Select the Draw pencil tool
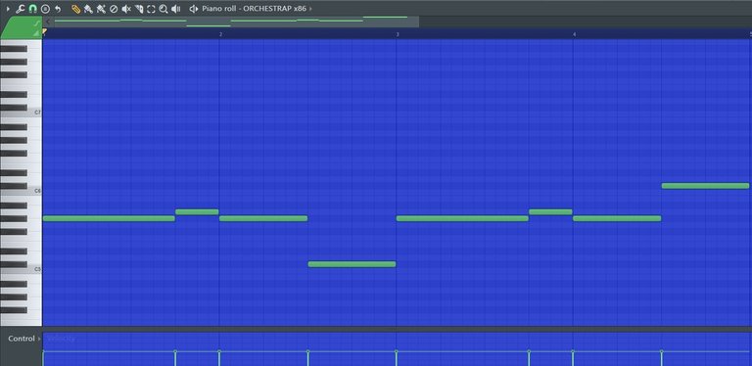Viewport: 752px width, 366px height. (75, 9)
